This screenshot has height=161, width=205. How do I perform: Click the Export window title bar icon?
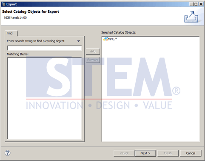(4, 4)
